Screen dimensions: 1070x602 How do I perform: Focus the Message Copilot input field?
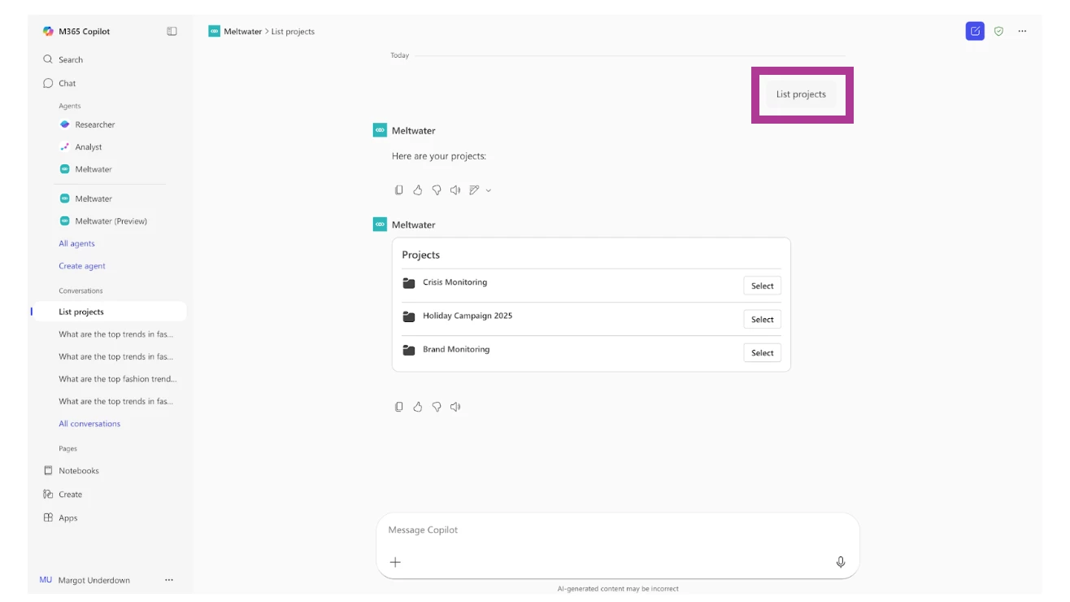point(617,530)
